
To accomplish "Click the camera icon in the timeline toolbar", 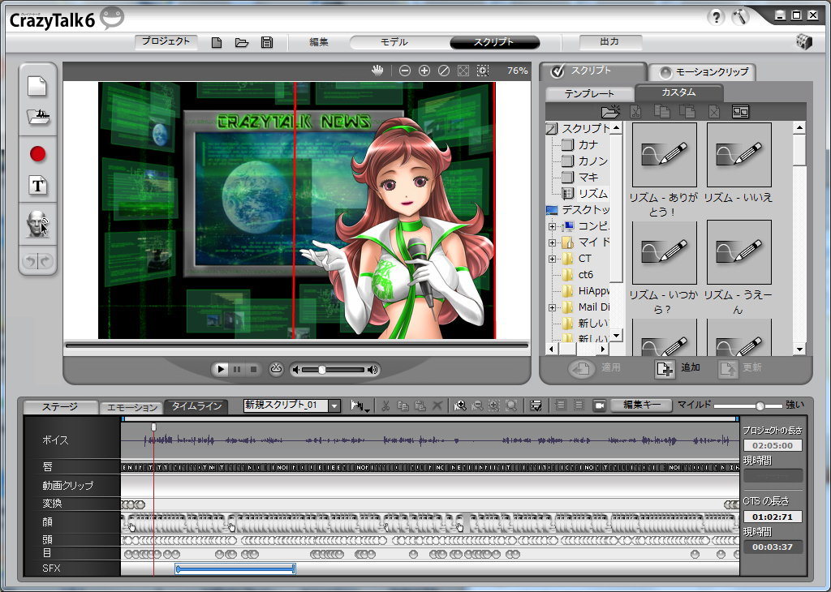I will [x=600, y=405].
